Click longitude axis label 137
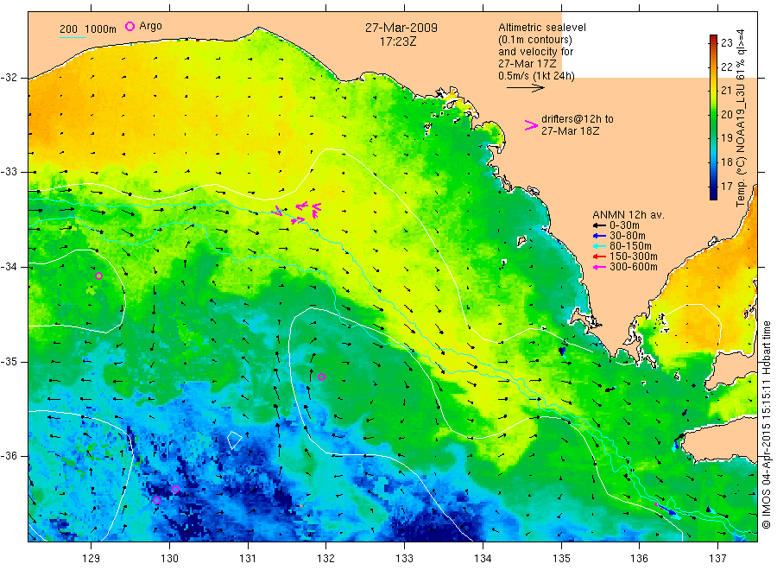The image size is (777, 570). pyautogui.click(x=717, y=559)
